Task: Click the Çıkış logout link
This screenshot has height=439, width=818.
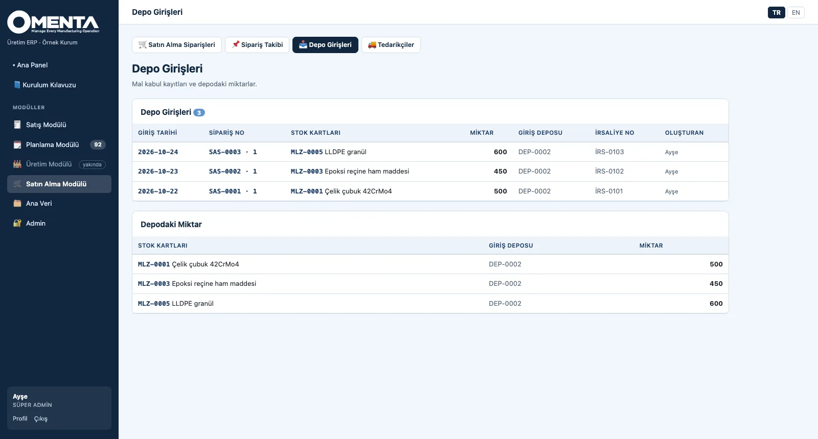Action: coord(41,419)
